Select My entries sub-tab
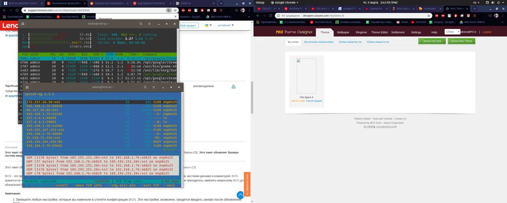Image resolution: width=507 pixels, height=203 pixels. [x=293, y=42]
